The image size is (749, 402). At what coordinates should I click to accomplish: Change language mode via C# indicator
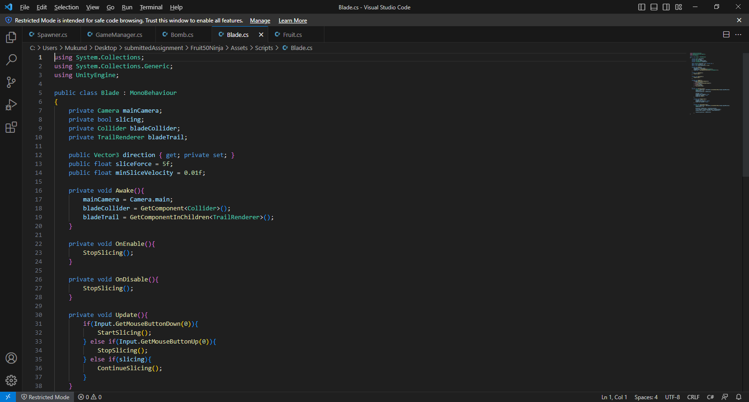pos(710,397)
